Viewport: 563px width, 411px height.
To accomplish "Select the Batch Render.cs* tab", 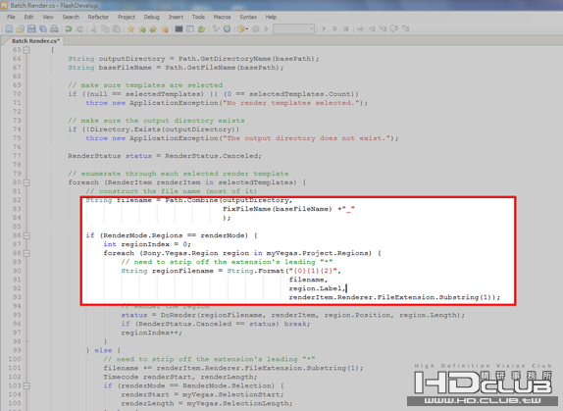I will pyautogui.click(x=35, y=41).
